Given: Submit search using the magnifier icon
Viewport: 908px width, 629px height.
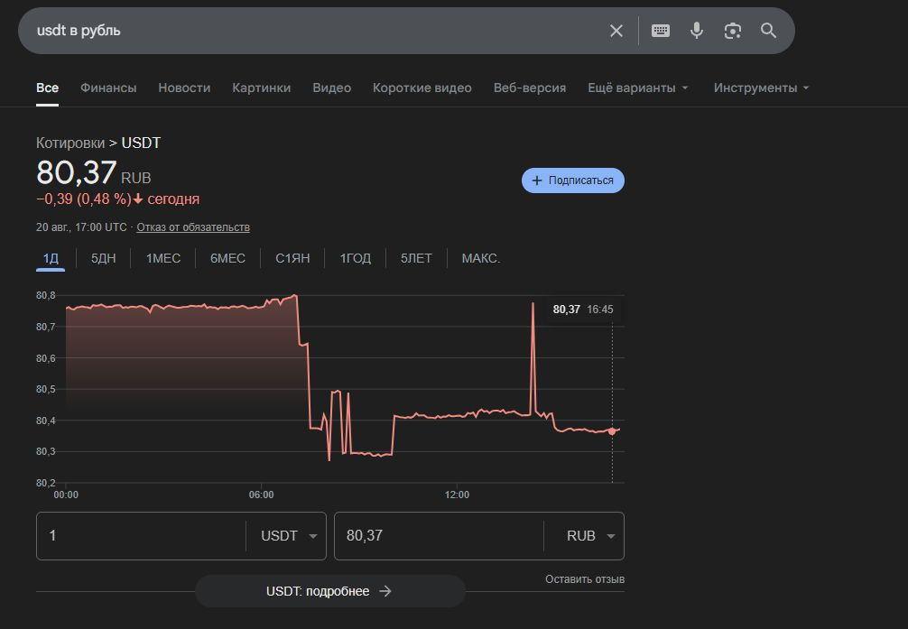Looking at the screenshot, I should [768, 31].
